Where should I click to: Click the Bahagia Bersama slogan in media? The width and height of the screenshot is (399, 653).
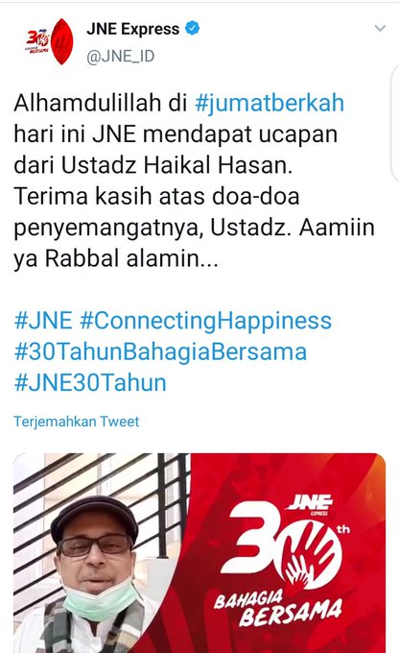click(x=278, y=608)
